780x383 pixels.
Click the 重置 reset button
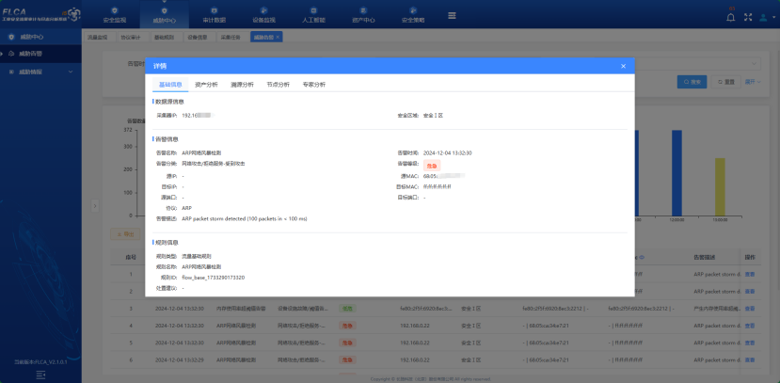click(724, 82)
